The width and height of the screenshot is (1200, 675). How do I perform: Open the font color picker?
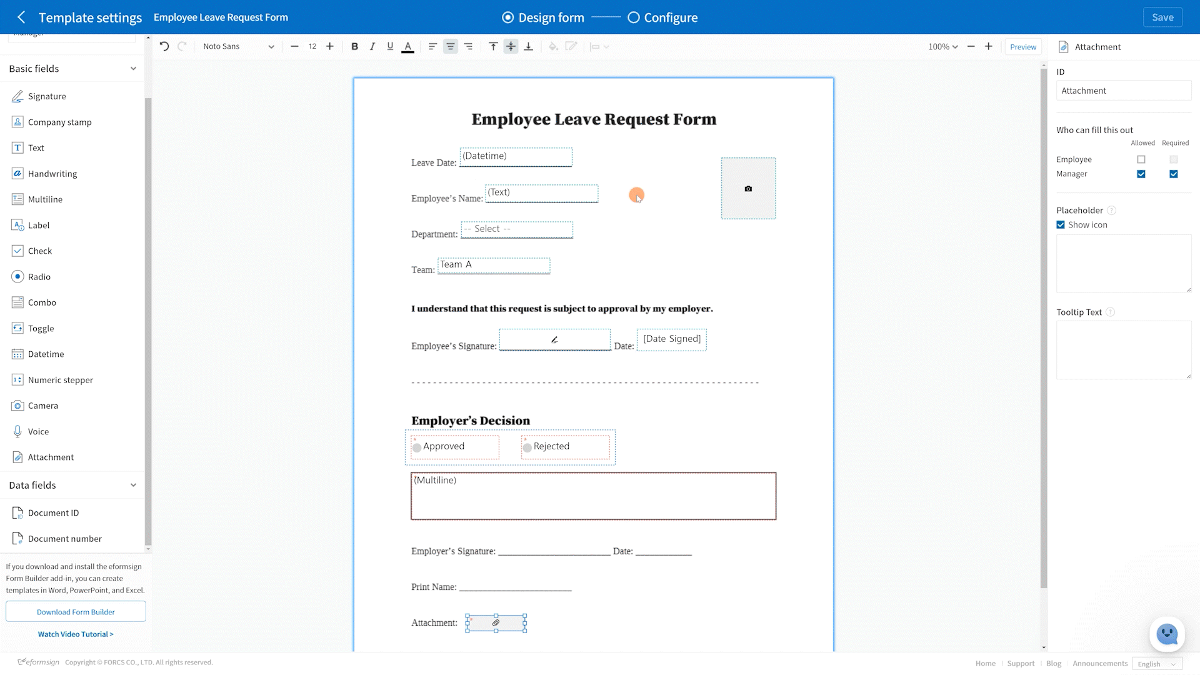(x=407, y=46)
